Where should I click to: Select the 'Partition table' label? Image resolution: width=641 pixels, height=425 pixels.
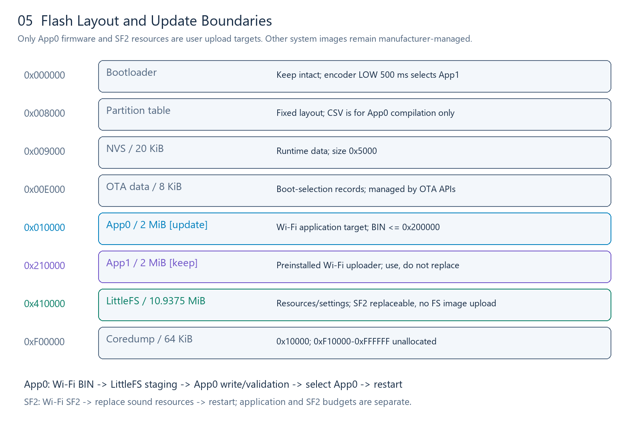point(138,111)
